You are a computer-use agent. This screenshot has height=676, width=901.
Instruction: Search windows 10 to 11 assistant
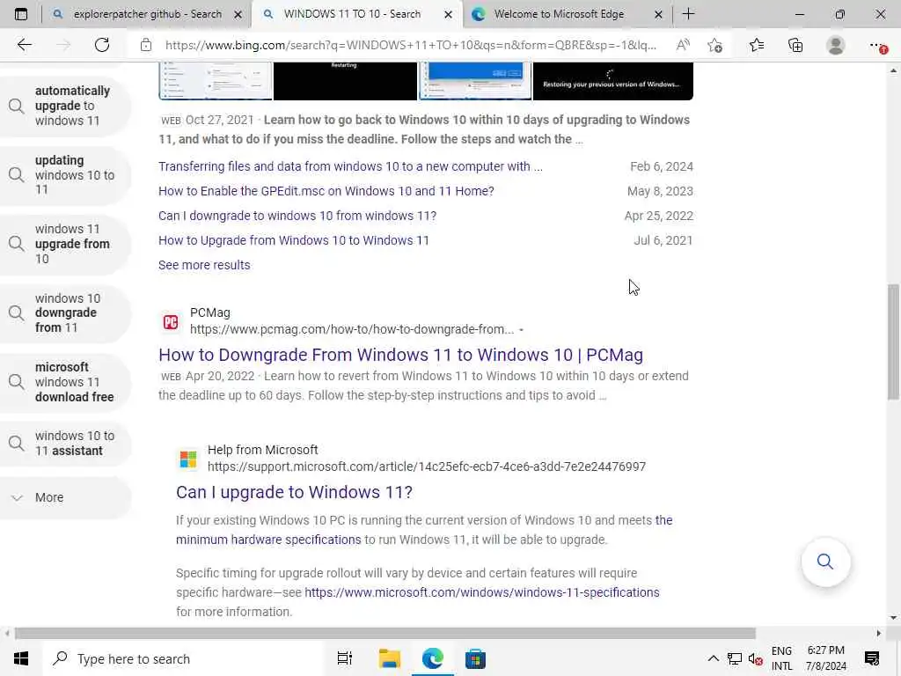65,444
